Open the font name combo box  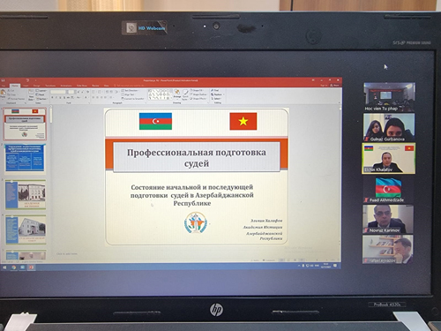pos(58,92)
